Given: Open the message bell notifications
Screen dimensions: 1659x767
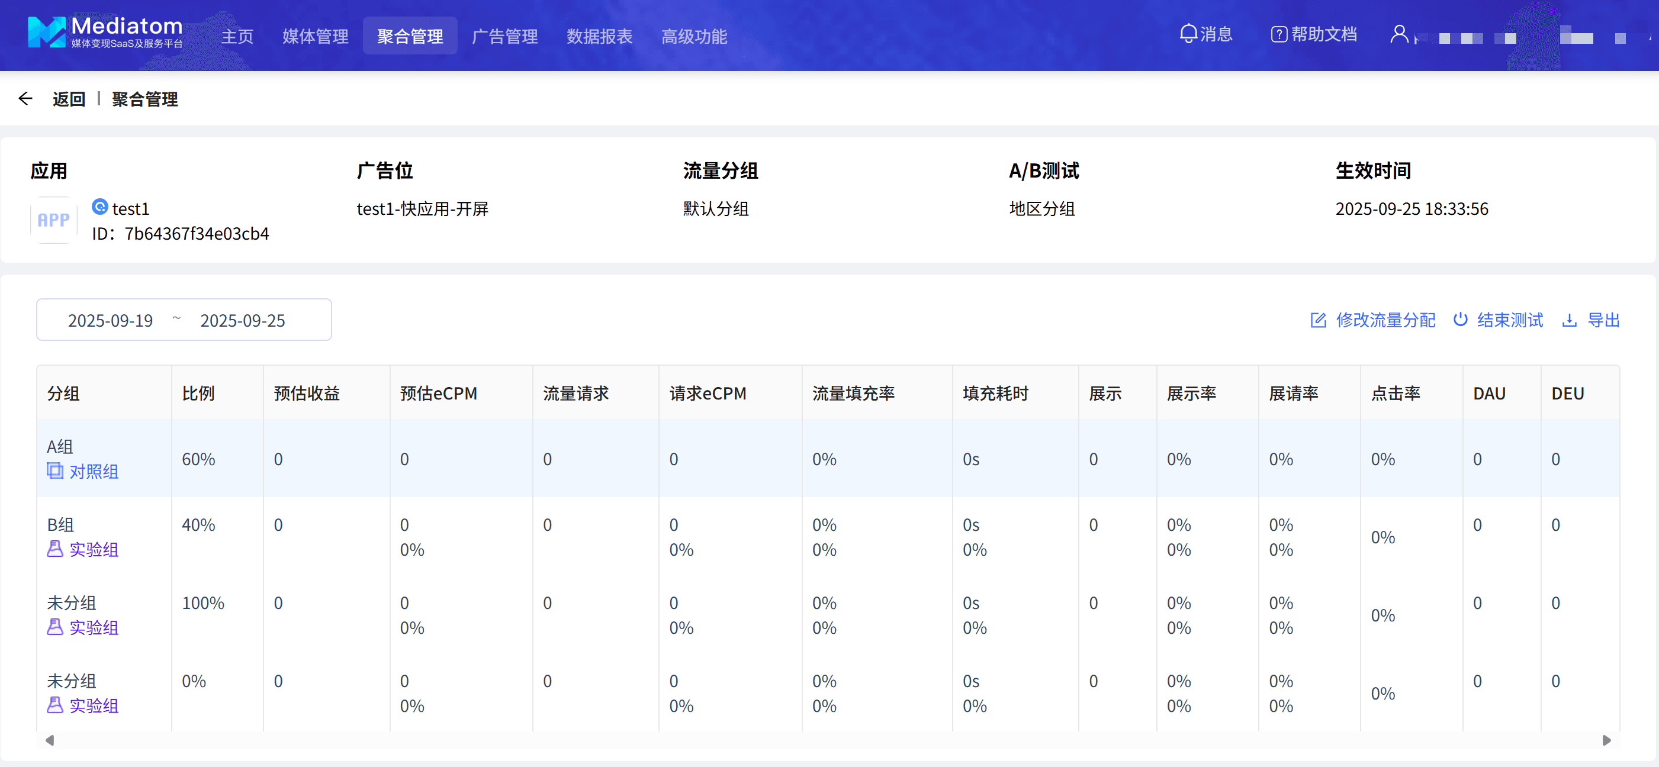Looking at the screenshot, I should point(1188,34).
